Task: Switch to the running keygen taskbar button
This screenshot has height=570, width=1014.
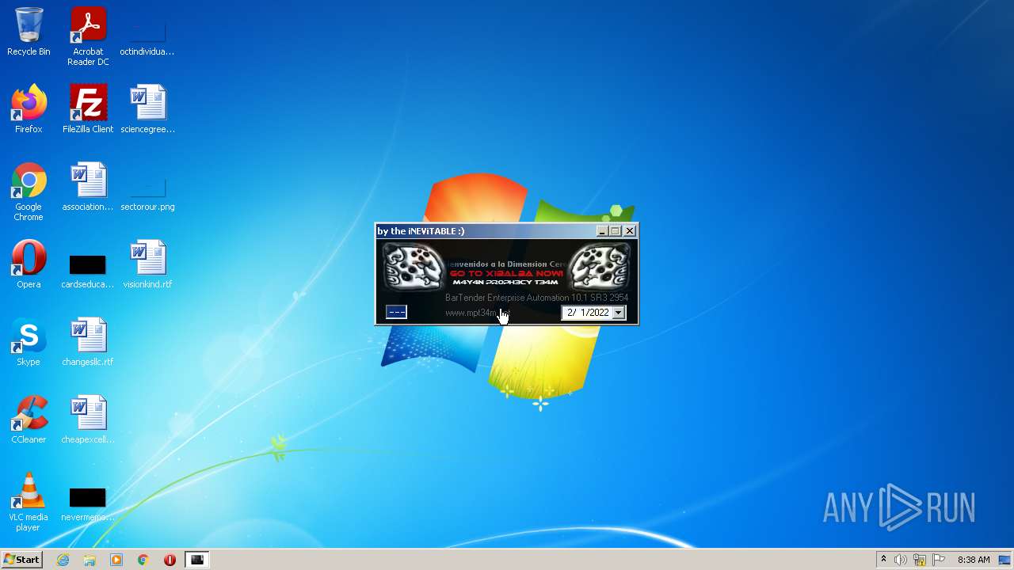Action: pos(197,560)
